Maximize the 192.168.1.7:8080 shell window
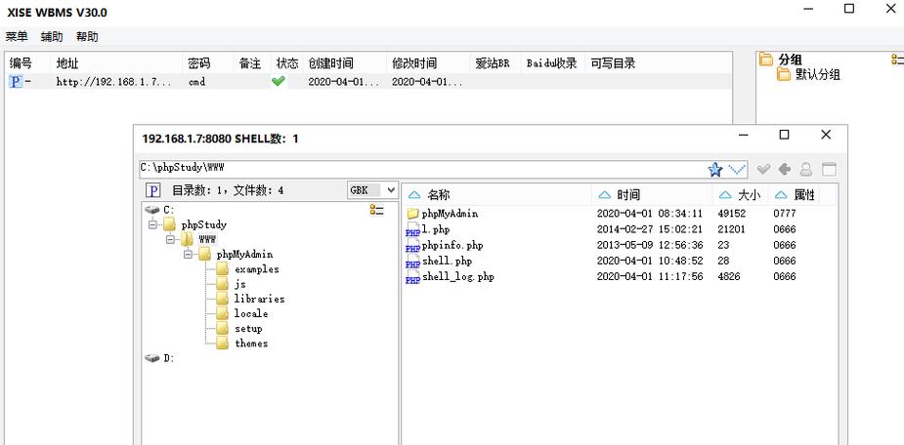Screen dimensions: 904x445 784,135
